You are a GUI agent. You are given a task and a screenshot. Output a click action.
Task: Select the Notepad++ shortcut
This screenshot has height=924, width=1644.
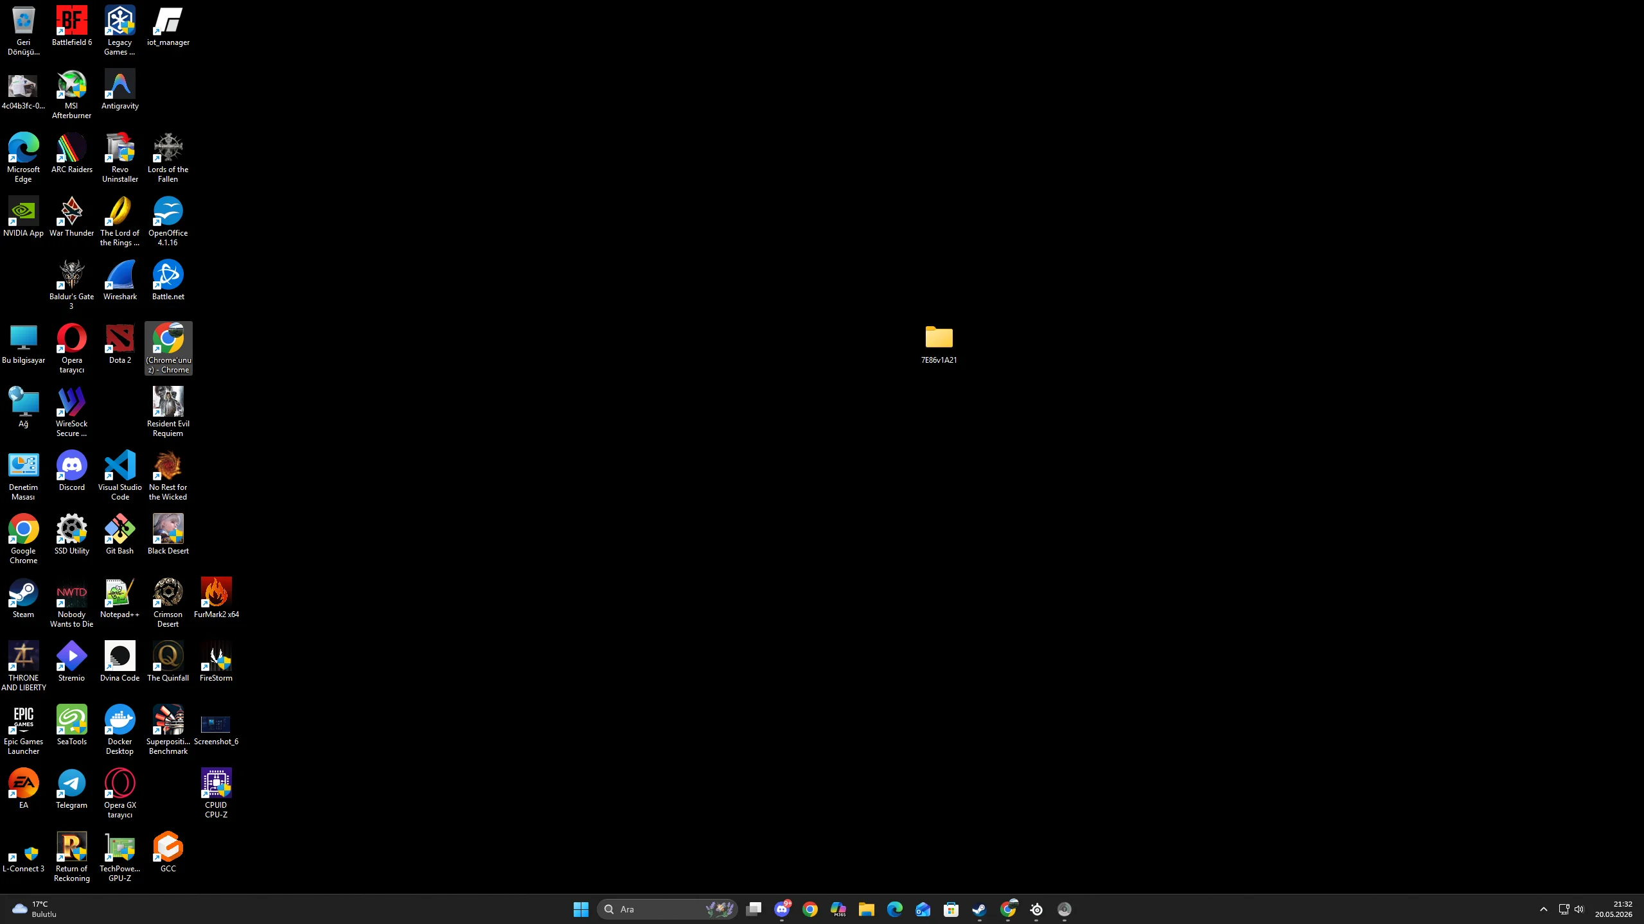(119, 598)
